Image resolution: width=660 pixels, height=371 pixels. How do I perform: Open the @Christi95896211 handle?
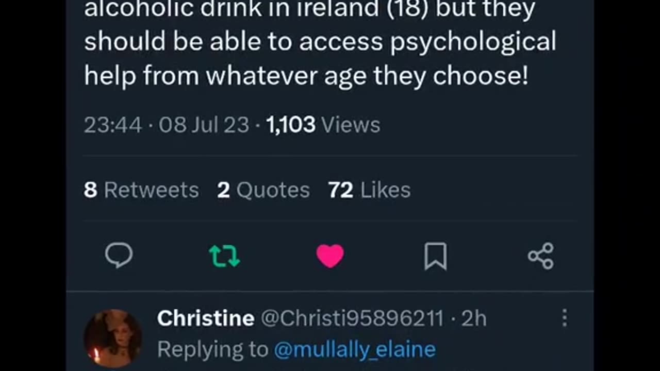tap(352, 318)
